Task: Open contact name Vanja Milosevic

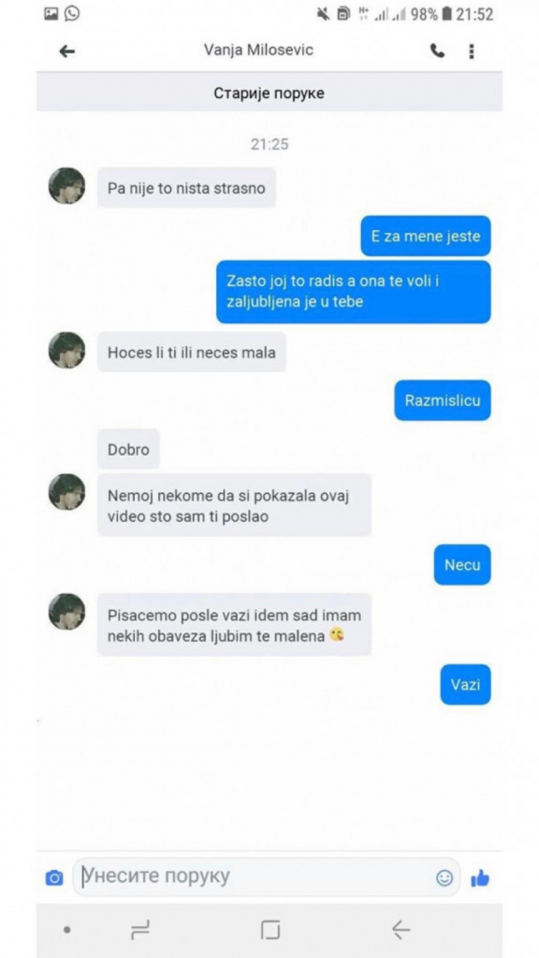Action: click(258, 50)
